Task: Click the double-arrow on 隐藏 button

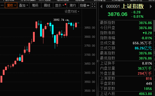Action: pos(88,5)
